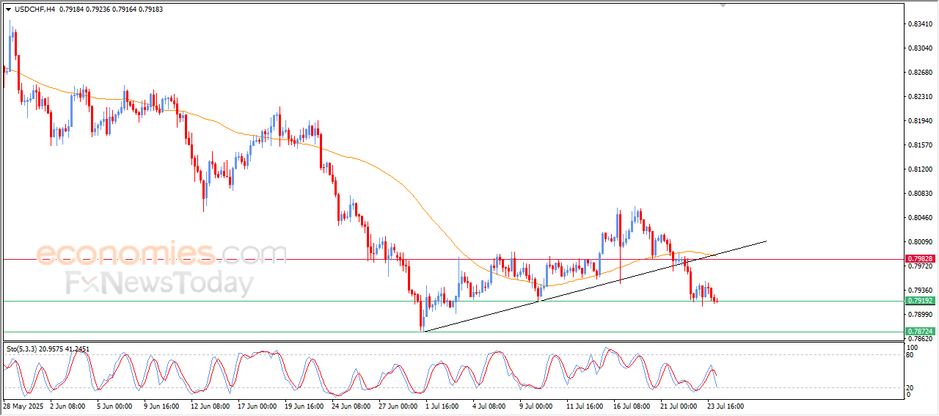Click the 24 Jun 08:00 time label
Image resolution: width=939 pixels, height=416 pixels.
351,406
